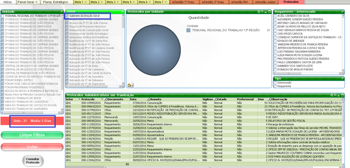Click the Consultar Protocolo button
Image resolution: width=350 pixels, height=168 pixels.
33,161
